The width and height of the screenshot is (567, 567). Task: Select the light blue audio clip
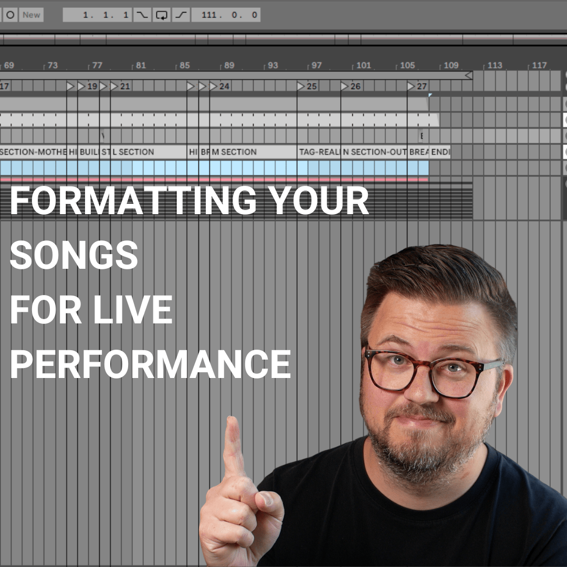point(214,168)
